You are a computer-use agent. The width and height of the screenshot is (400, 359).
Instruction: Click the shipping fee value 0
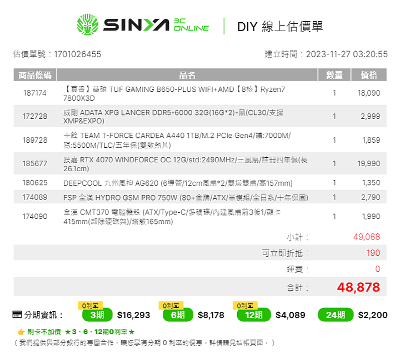tap(378, 269)
